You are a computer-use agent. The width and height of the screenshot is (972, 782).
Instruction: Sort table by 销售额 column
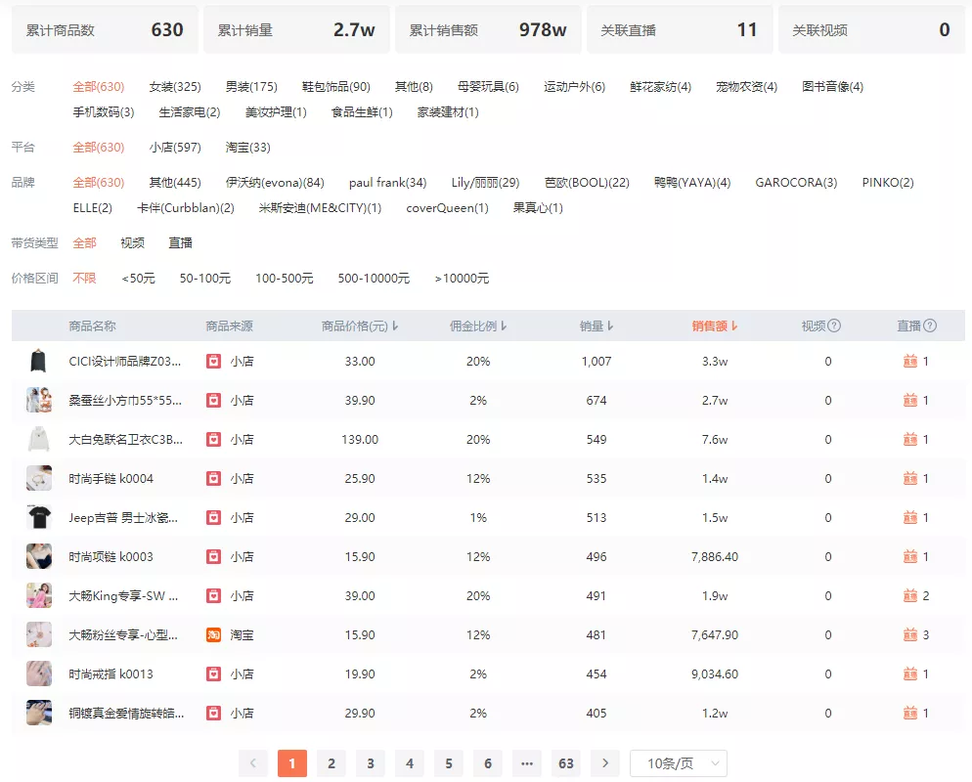(x=714, y=326)
